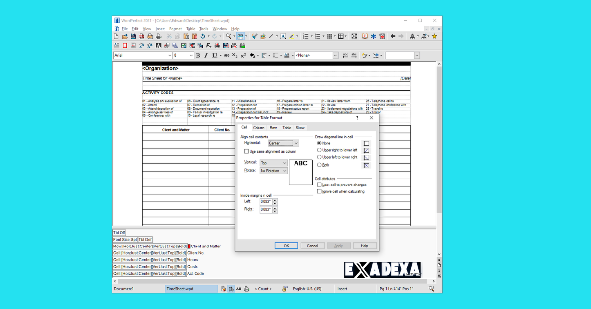Click the vertical scrollbar down arrow
This screenshot has width=591, height=309.
coord(438,254)
